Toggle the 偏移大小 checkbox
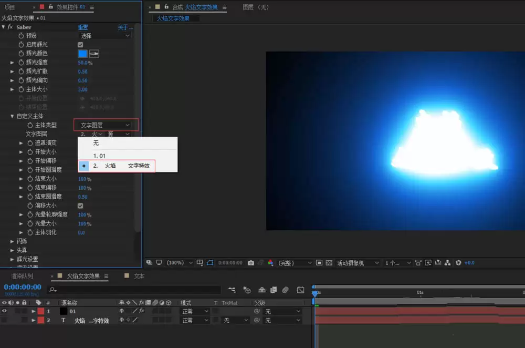525x348 pixels. 80,206
